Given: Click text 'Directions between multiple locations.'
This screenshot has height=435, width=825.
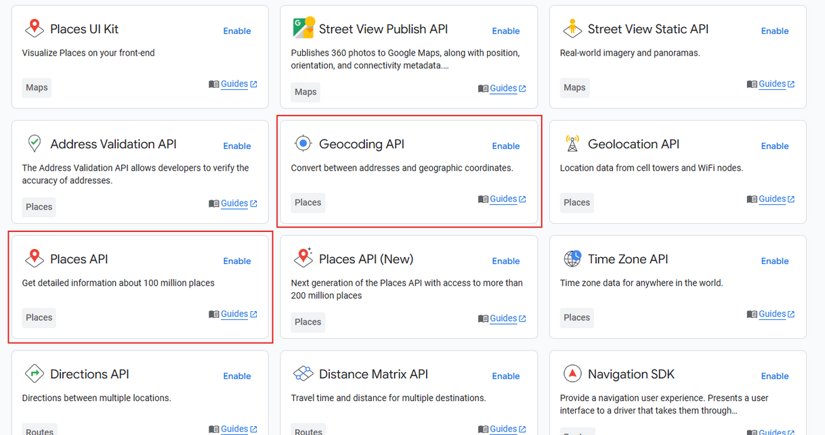Looking at the screenshot, I should 96,398.
